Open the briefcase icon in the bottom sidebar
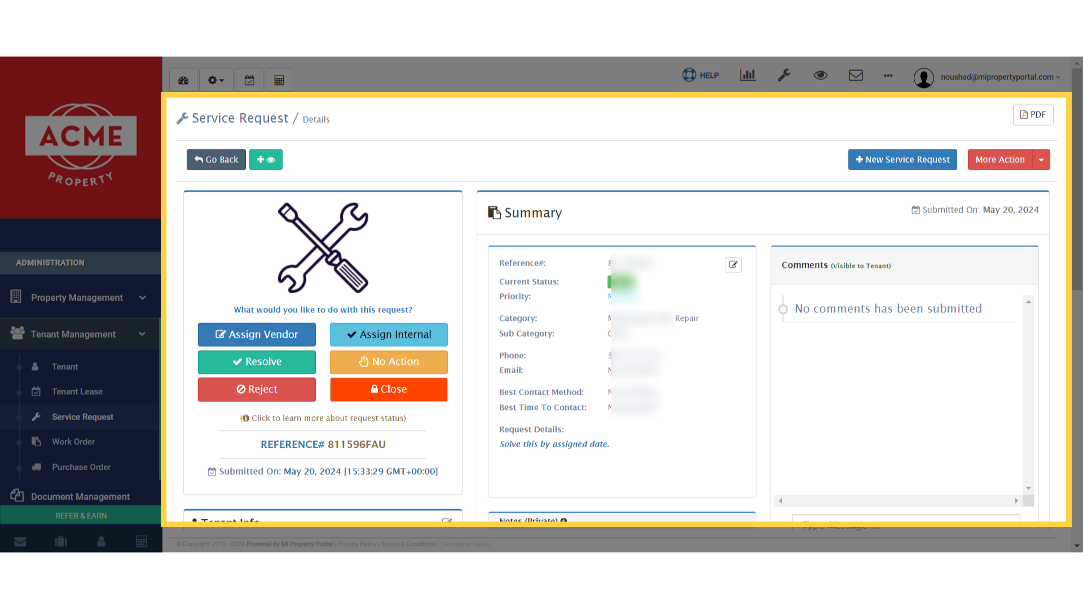Screen dimensions: 1083x609 [x=60, y=541]
